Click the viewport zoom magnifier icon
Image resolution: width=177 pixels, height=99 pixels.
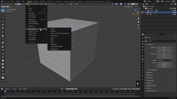click(x=138, y=19)
